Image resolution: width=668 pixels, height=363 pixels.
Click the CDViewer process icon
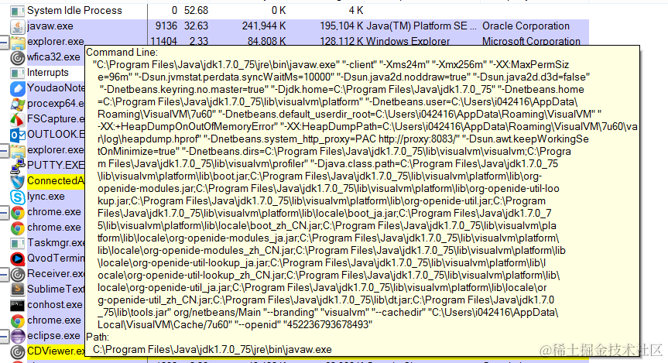(x=18, y=351)
